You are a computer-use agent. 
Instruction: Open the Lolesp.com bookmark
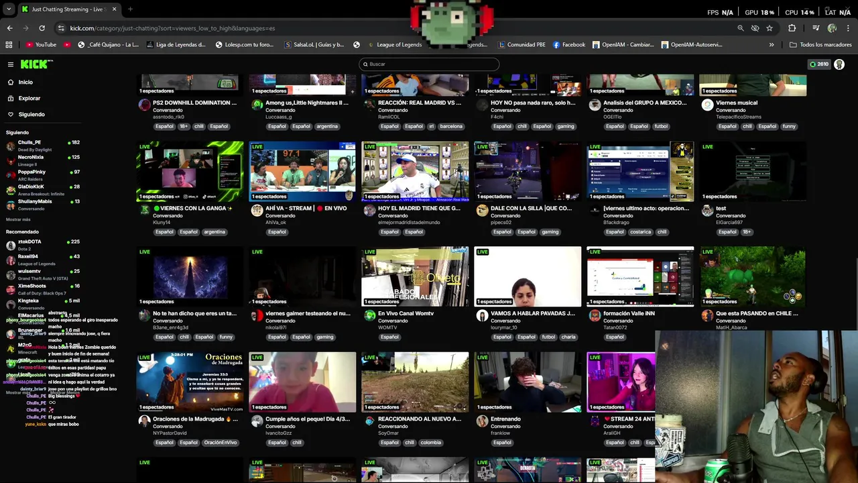click(x=244, y=45)
